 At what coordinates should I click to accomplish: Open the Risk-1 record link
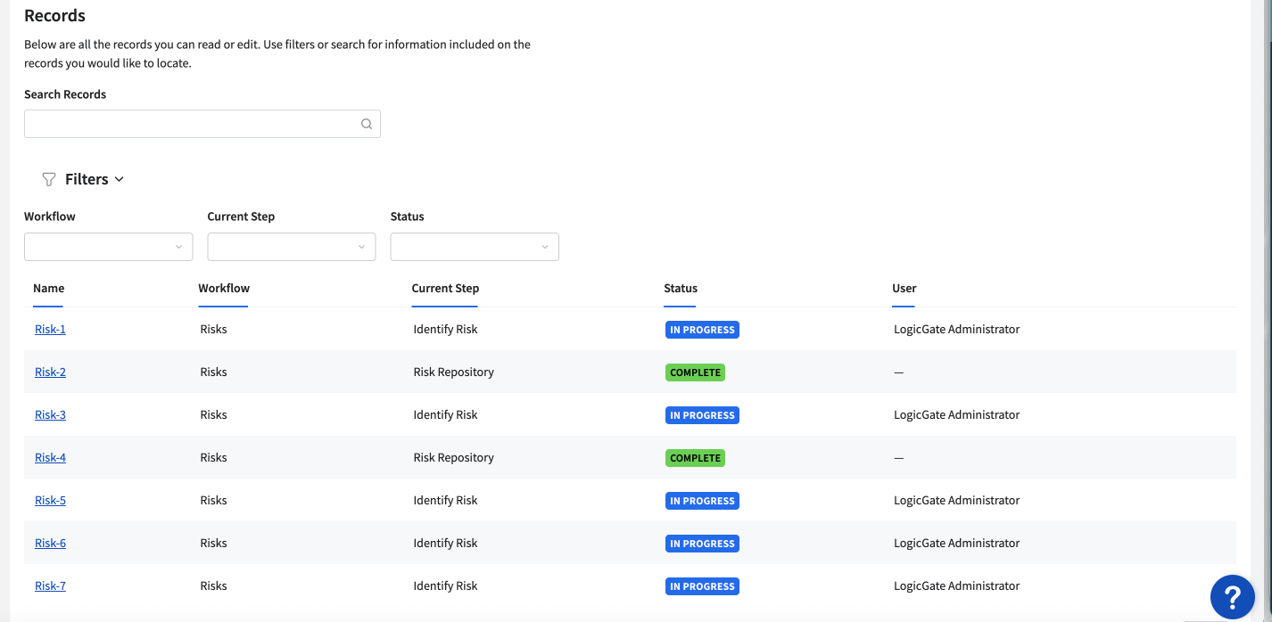(x=50, y=329)
